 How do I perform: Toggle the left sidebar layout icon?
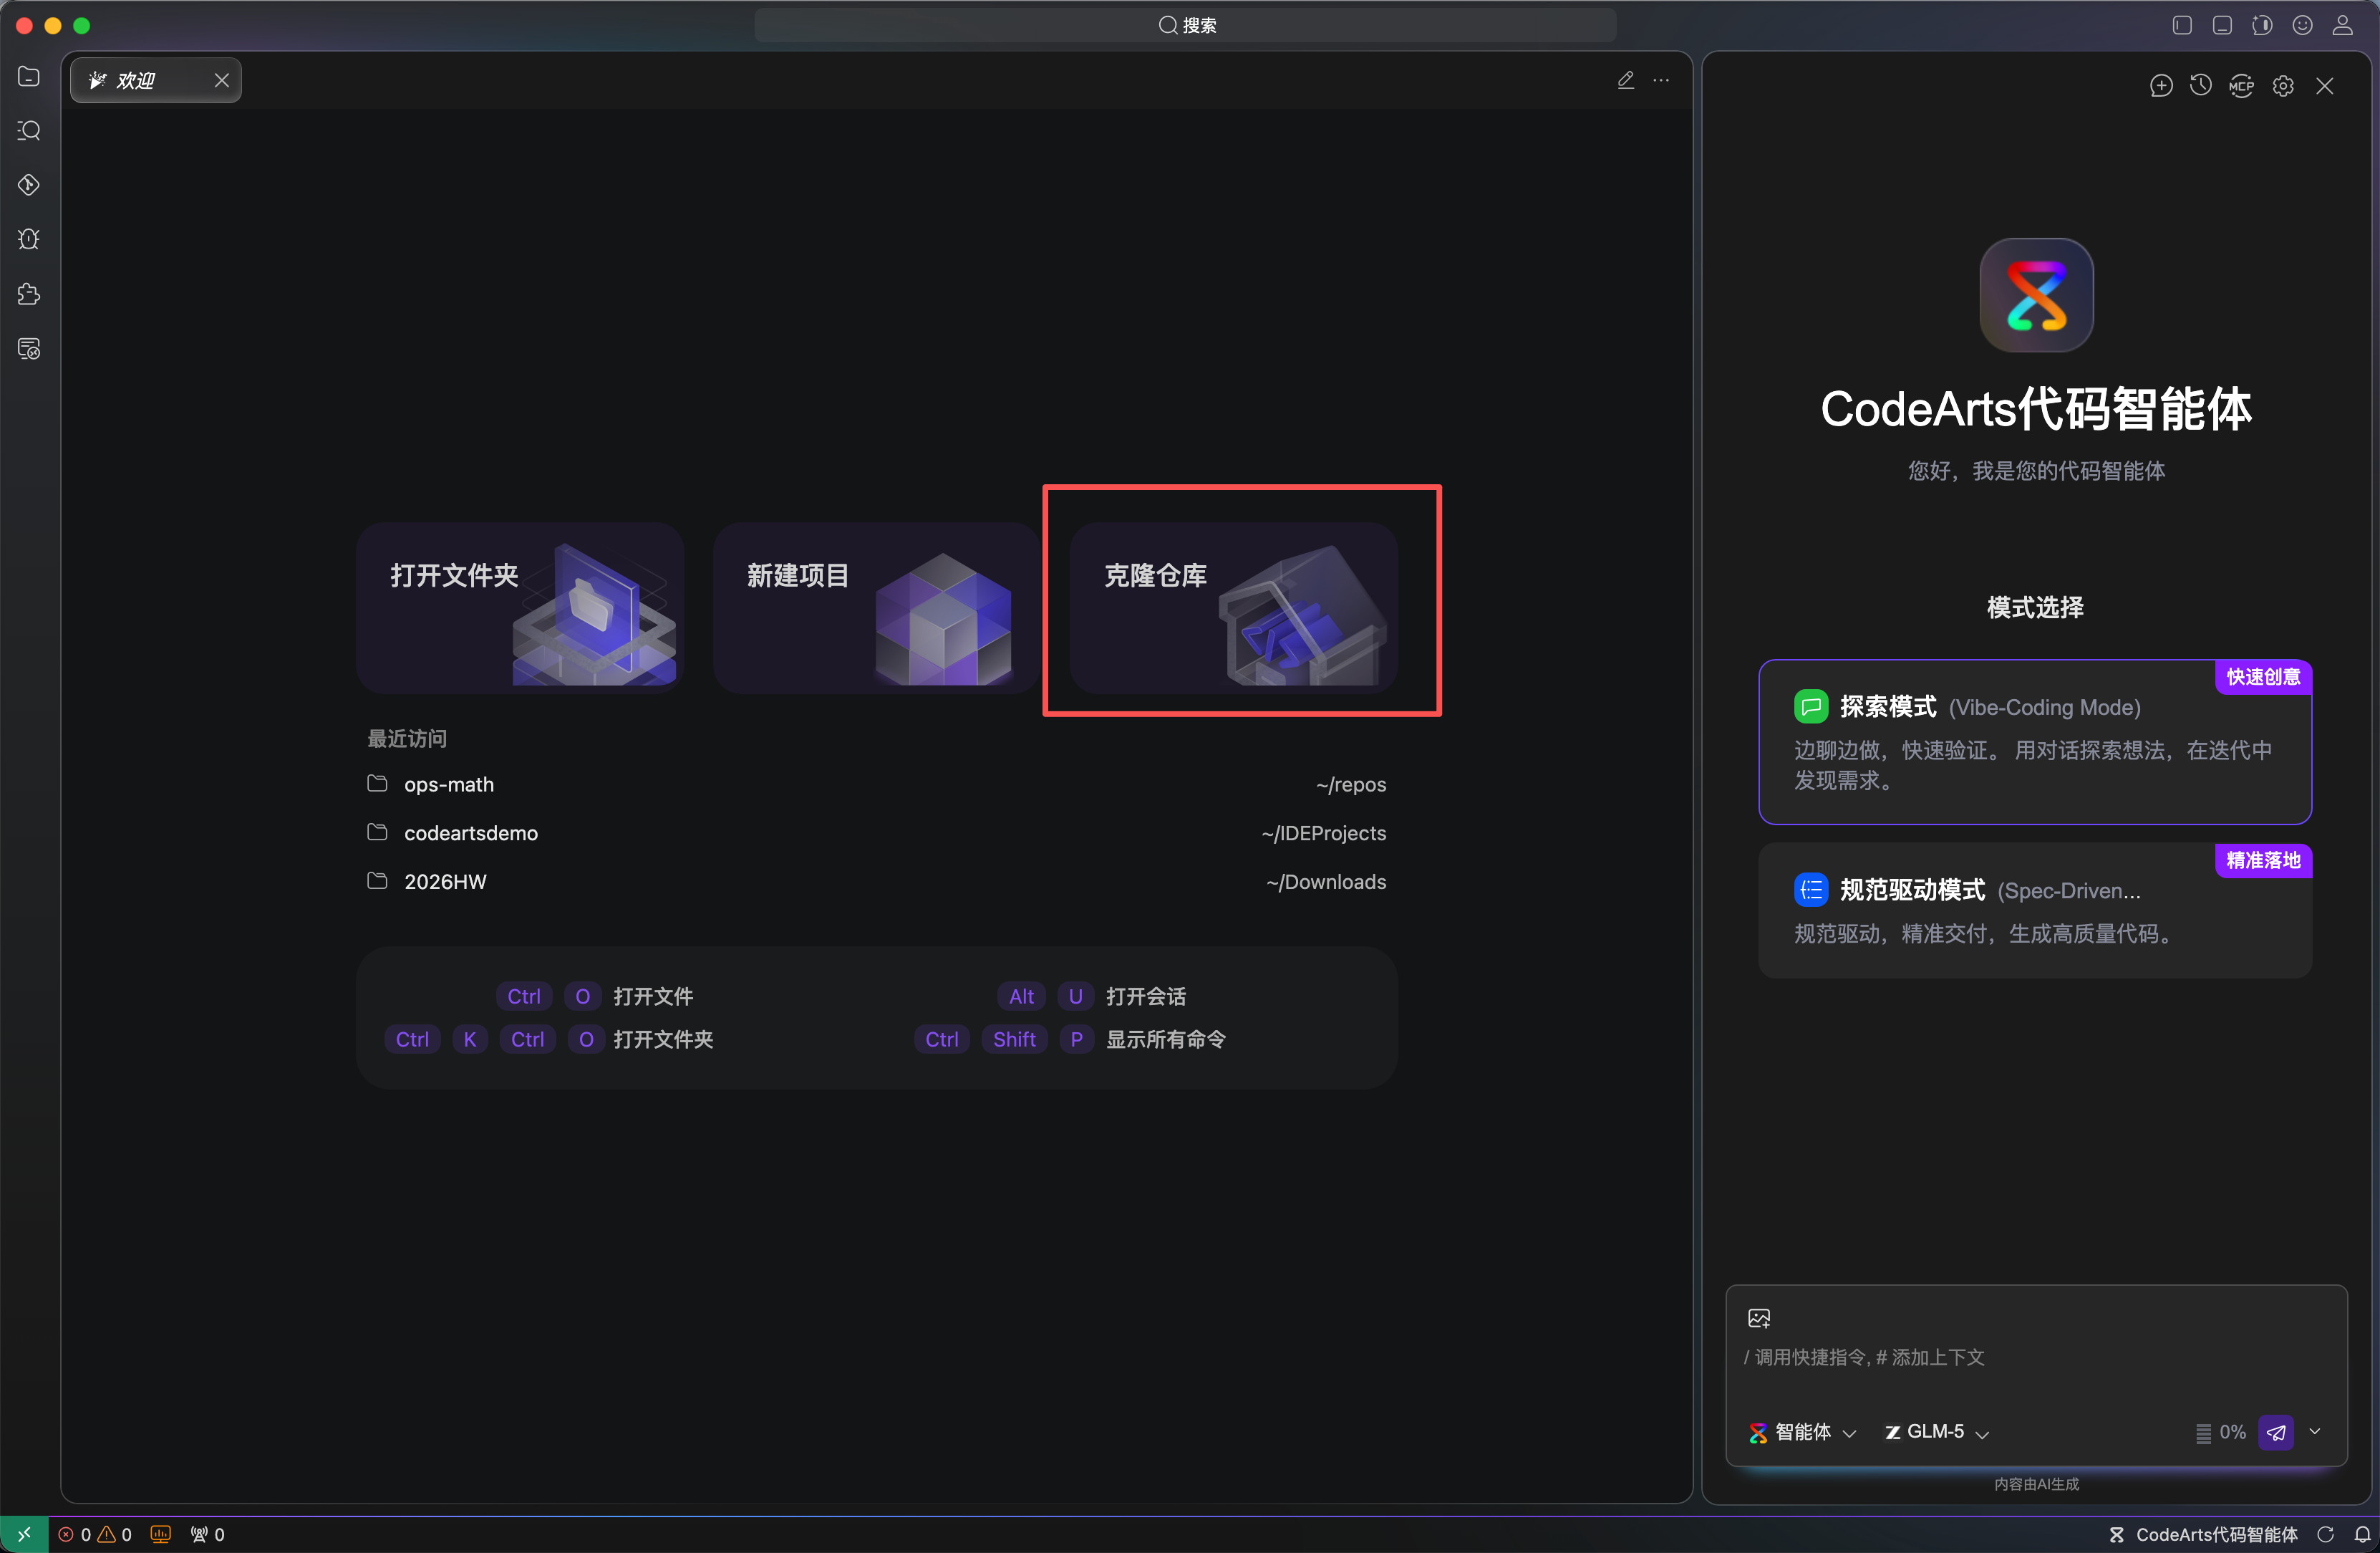click(x=2182, y=26)
